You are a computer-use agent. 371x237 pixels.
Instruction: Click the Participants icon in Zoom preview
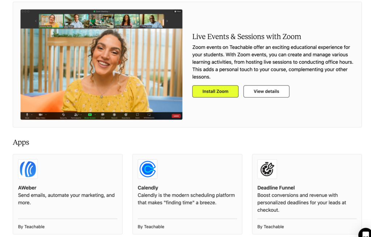point(76,115)
